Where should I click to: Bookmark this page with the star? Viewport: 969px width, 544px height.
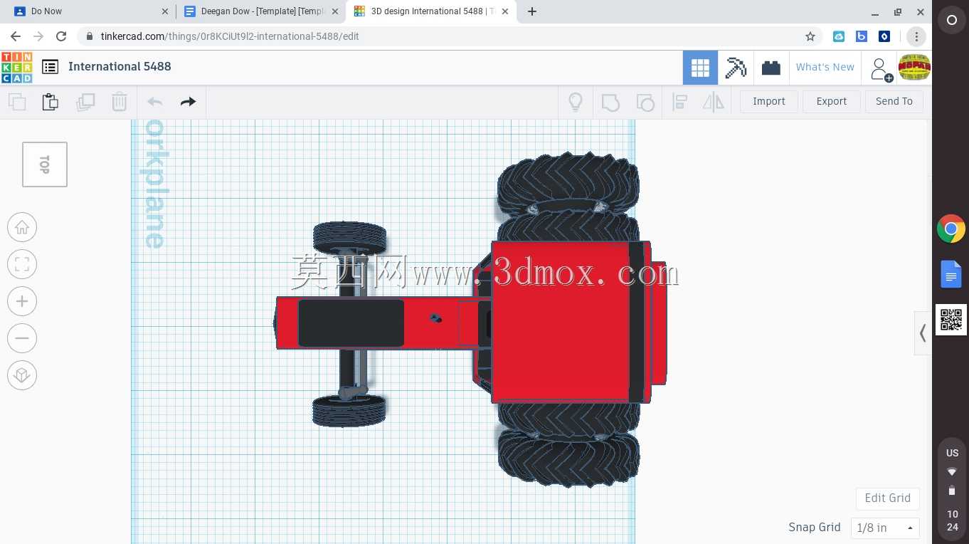[x=810, y=36]
